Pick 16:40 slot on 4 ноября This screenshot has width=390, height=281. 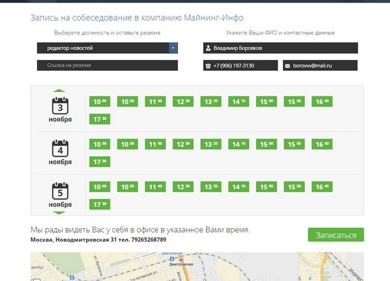[x=322, y=144]
